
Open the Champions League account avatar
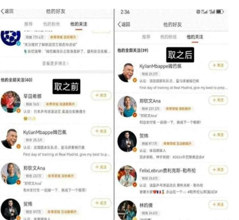point(10,37)
